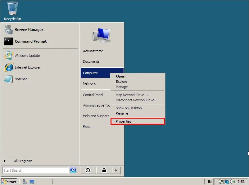Expand All Programs list

pos(23,161)
